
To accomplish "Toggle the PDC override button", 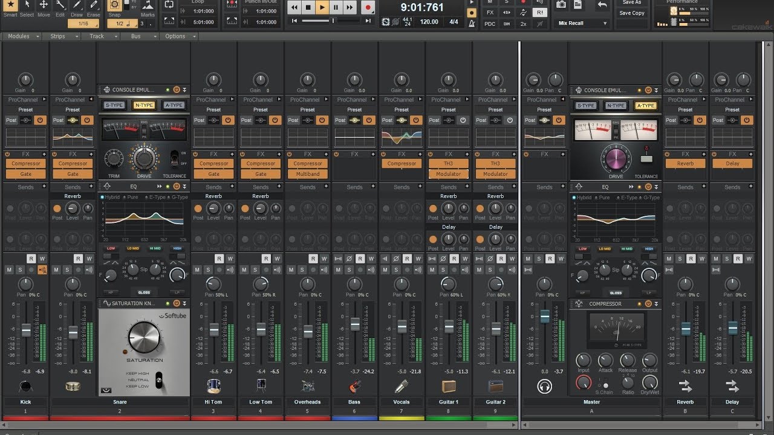I will point(490,24).
